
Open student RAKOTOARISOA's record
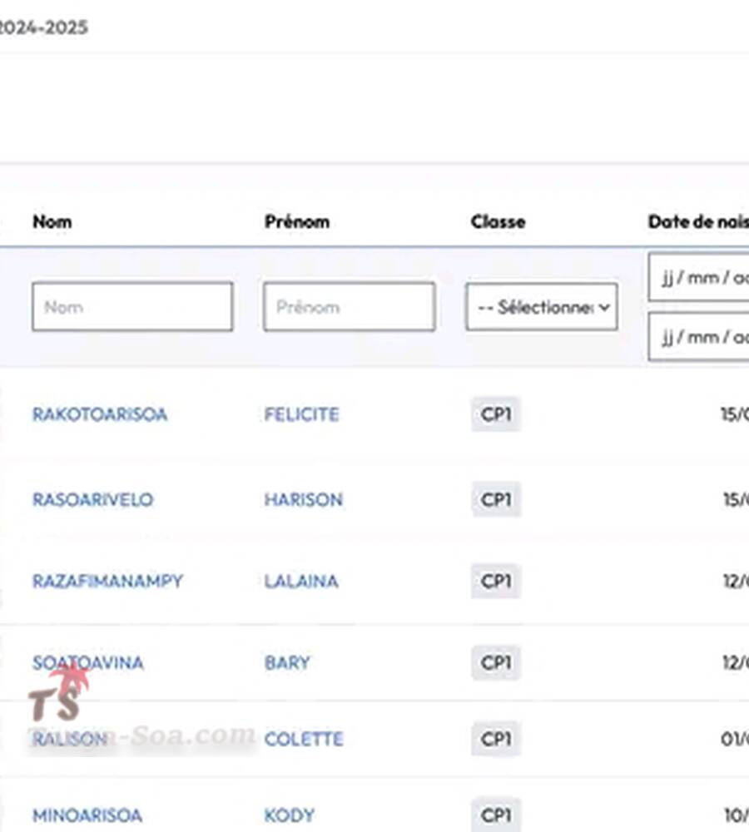[x=100, y=414]
